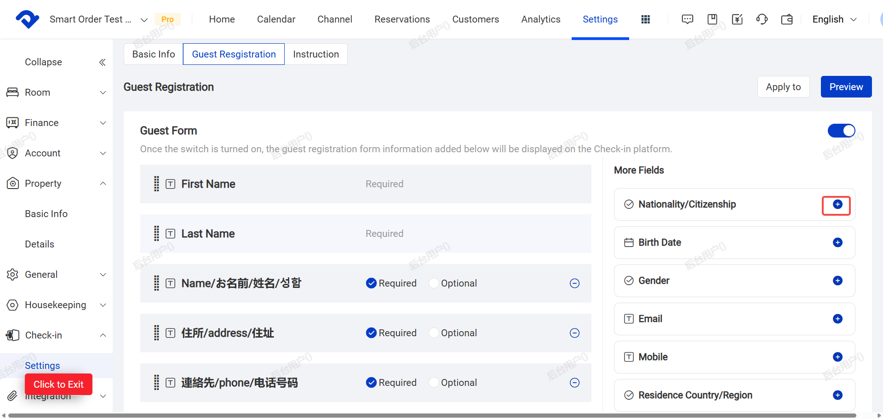Add the Gender field

[837, 281]
